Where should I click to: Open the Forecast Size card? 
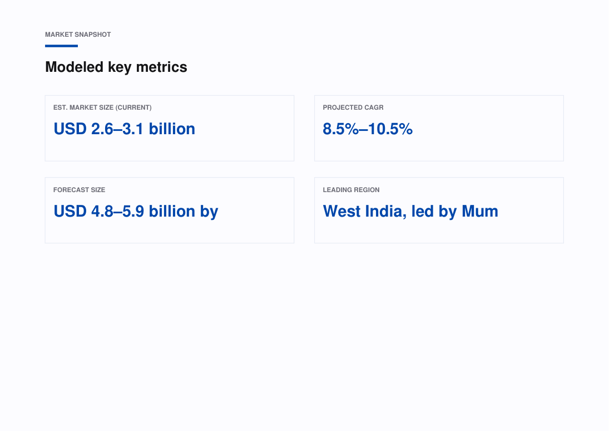click(169, 210)
